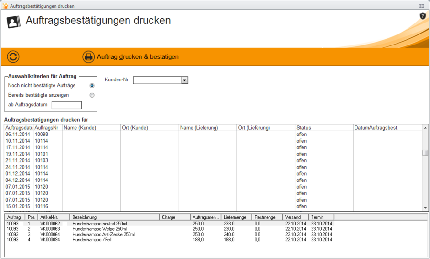430x259 pixels.
Task: Click the printer icon in orange toolbar
Action: pos(88,57)
